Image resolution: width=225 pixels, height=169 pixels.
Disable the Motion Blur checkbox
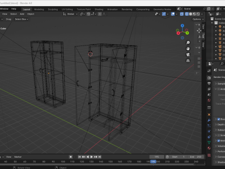tap(218, 141)
